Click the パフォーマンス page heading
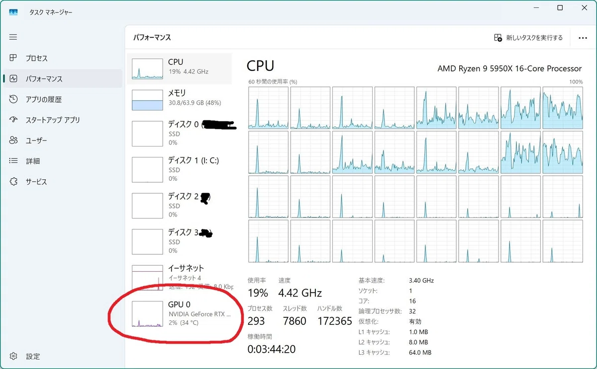 [152, 37]
